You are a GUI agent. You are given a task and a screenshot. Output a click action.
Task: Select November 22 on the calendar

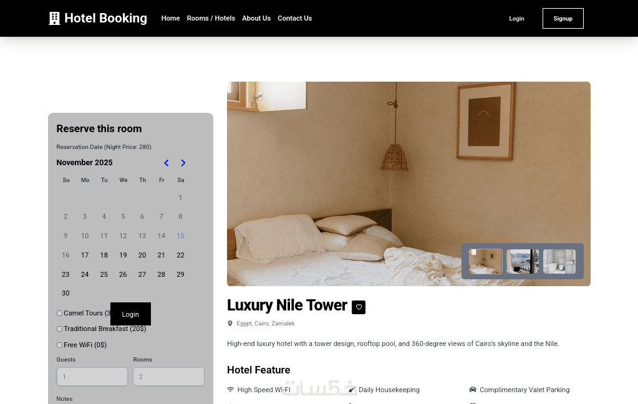coord(180,255)
